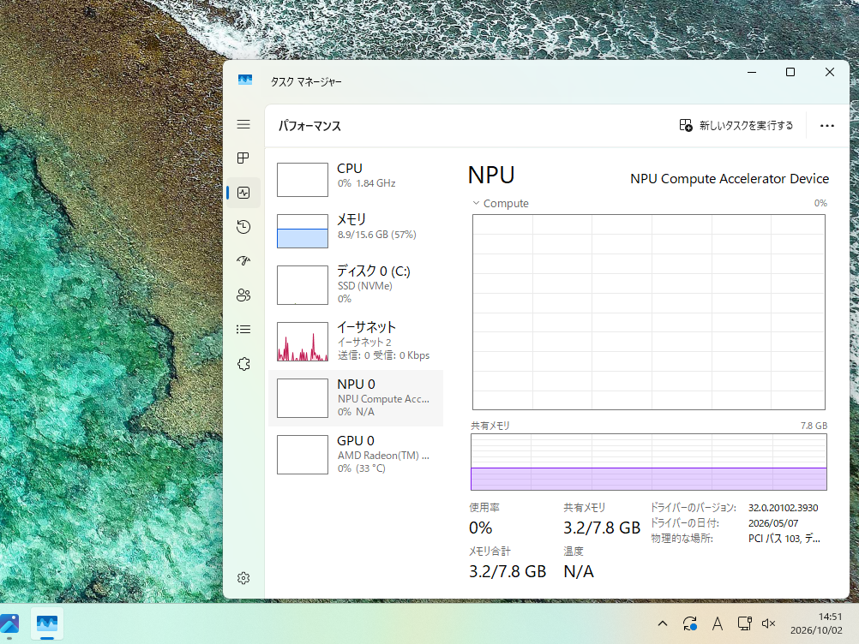Select the NPU 0 performance item

pyautogui.click(x=356, y=397)
